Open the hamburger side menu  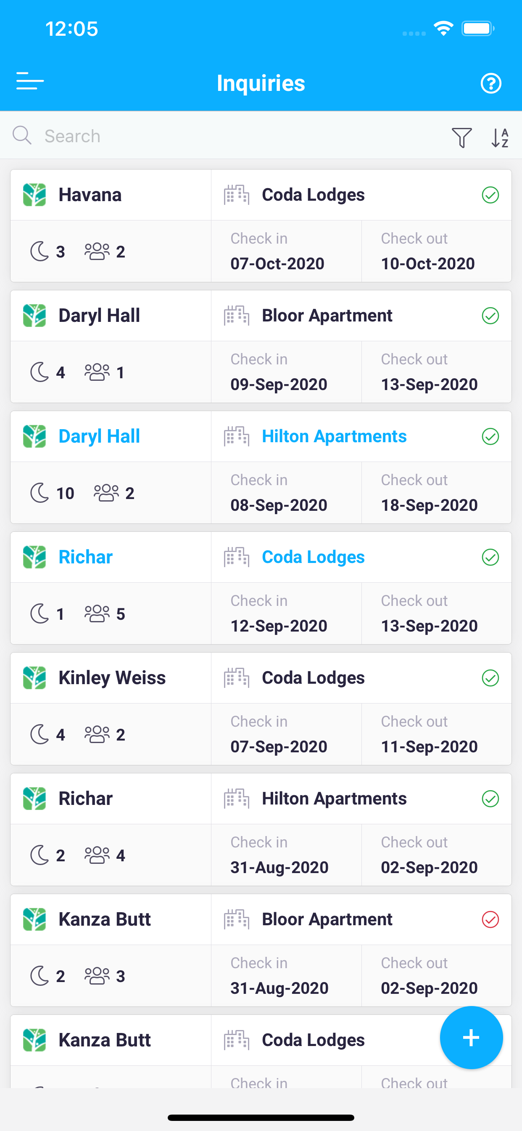pos(30,81)
